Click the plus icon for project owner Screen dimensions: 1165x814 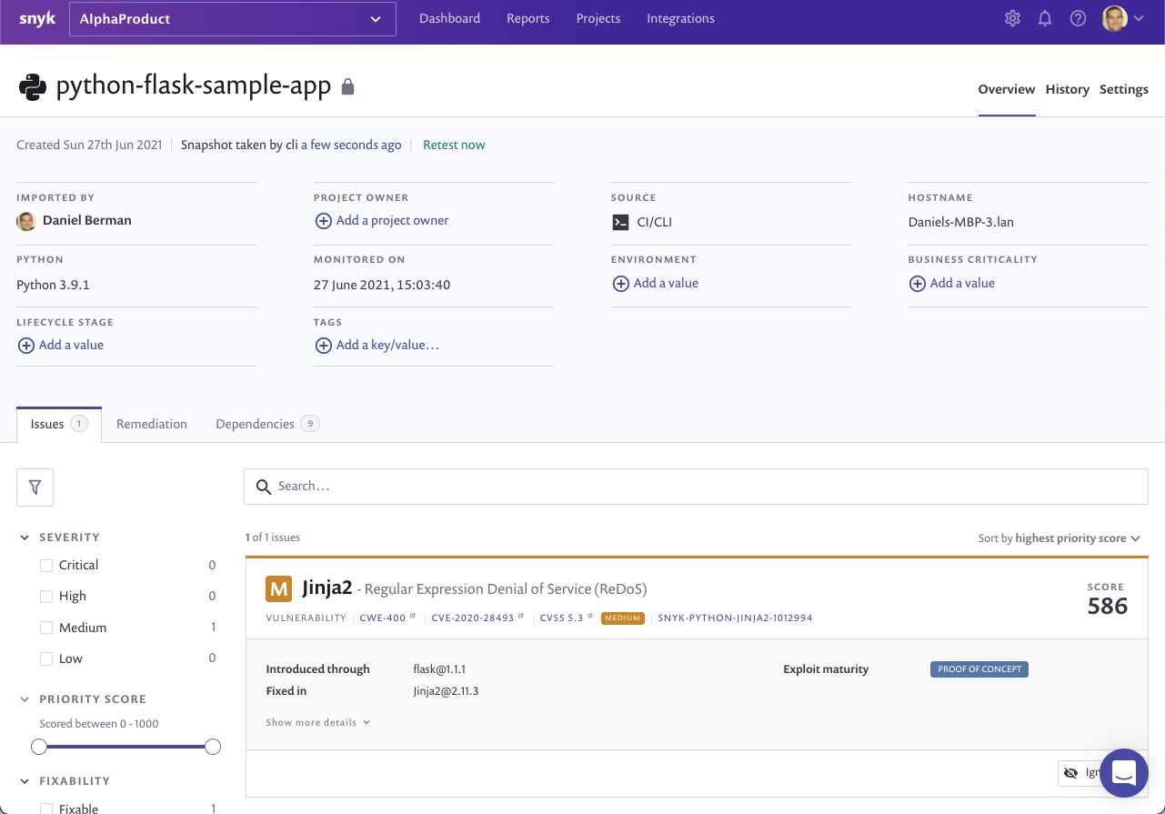[x=323, y=221]
